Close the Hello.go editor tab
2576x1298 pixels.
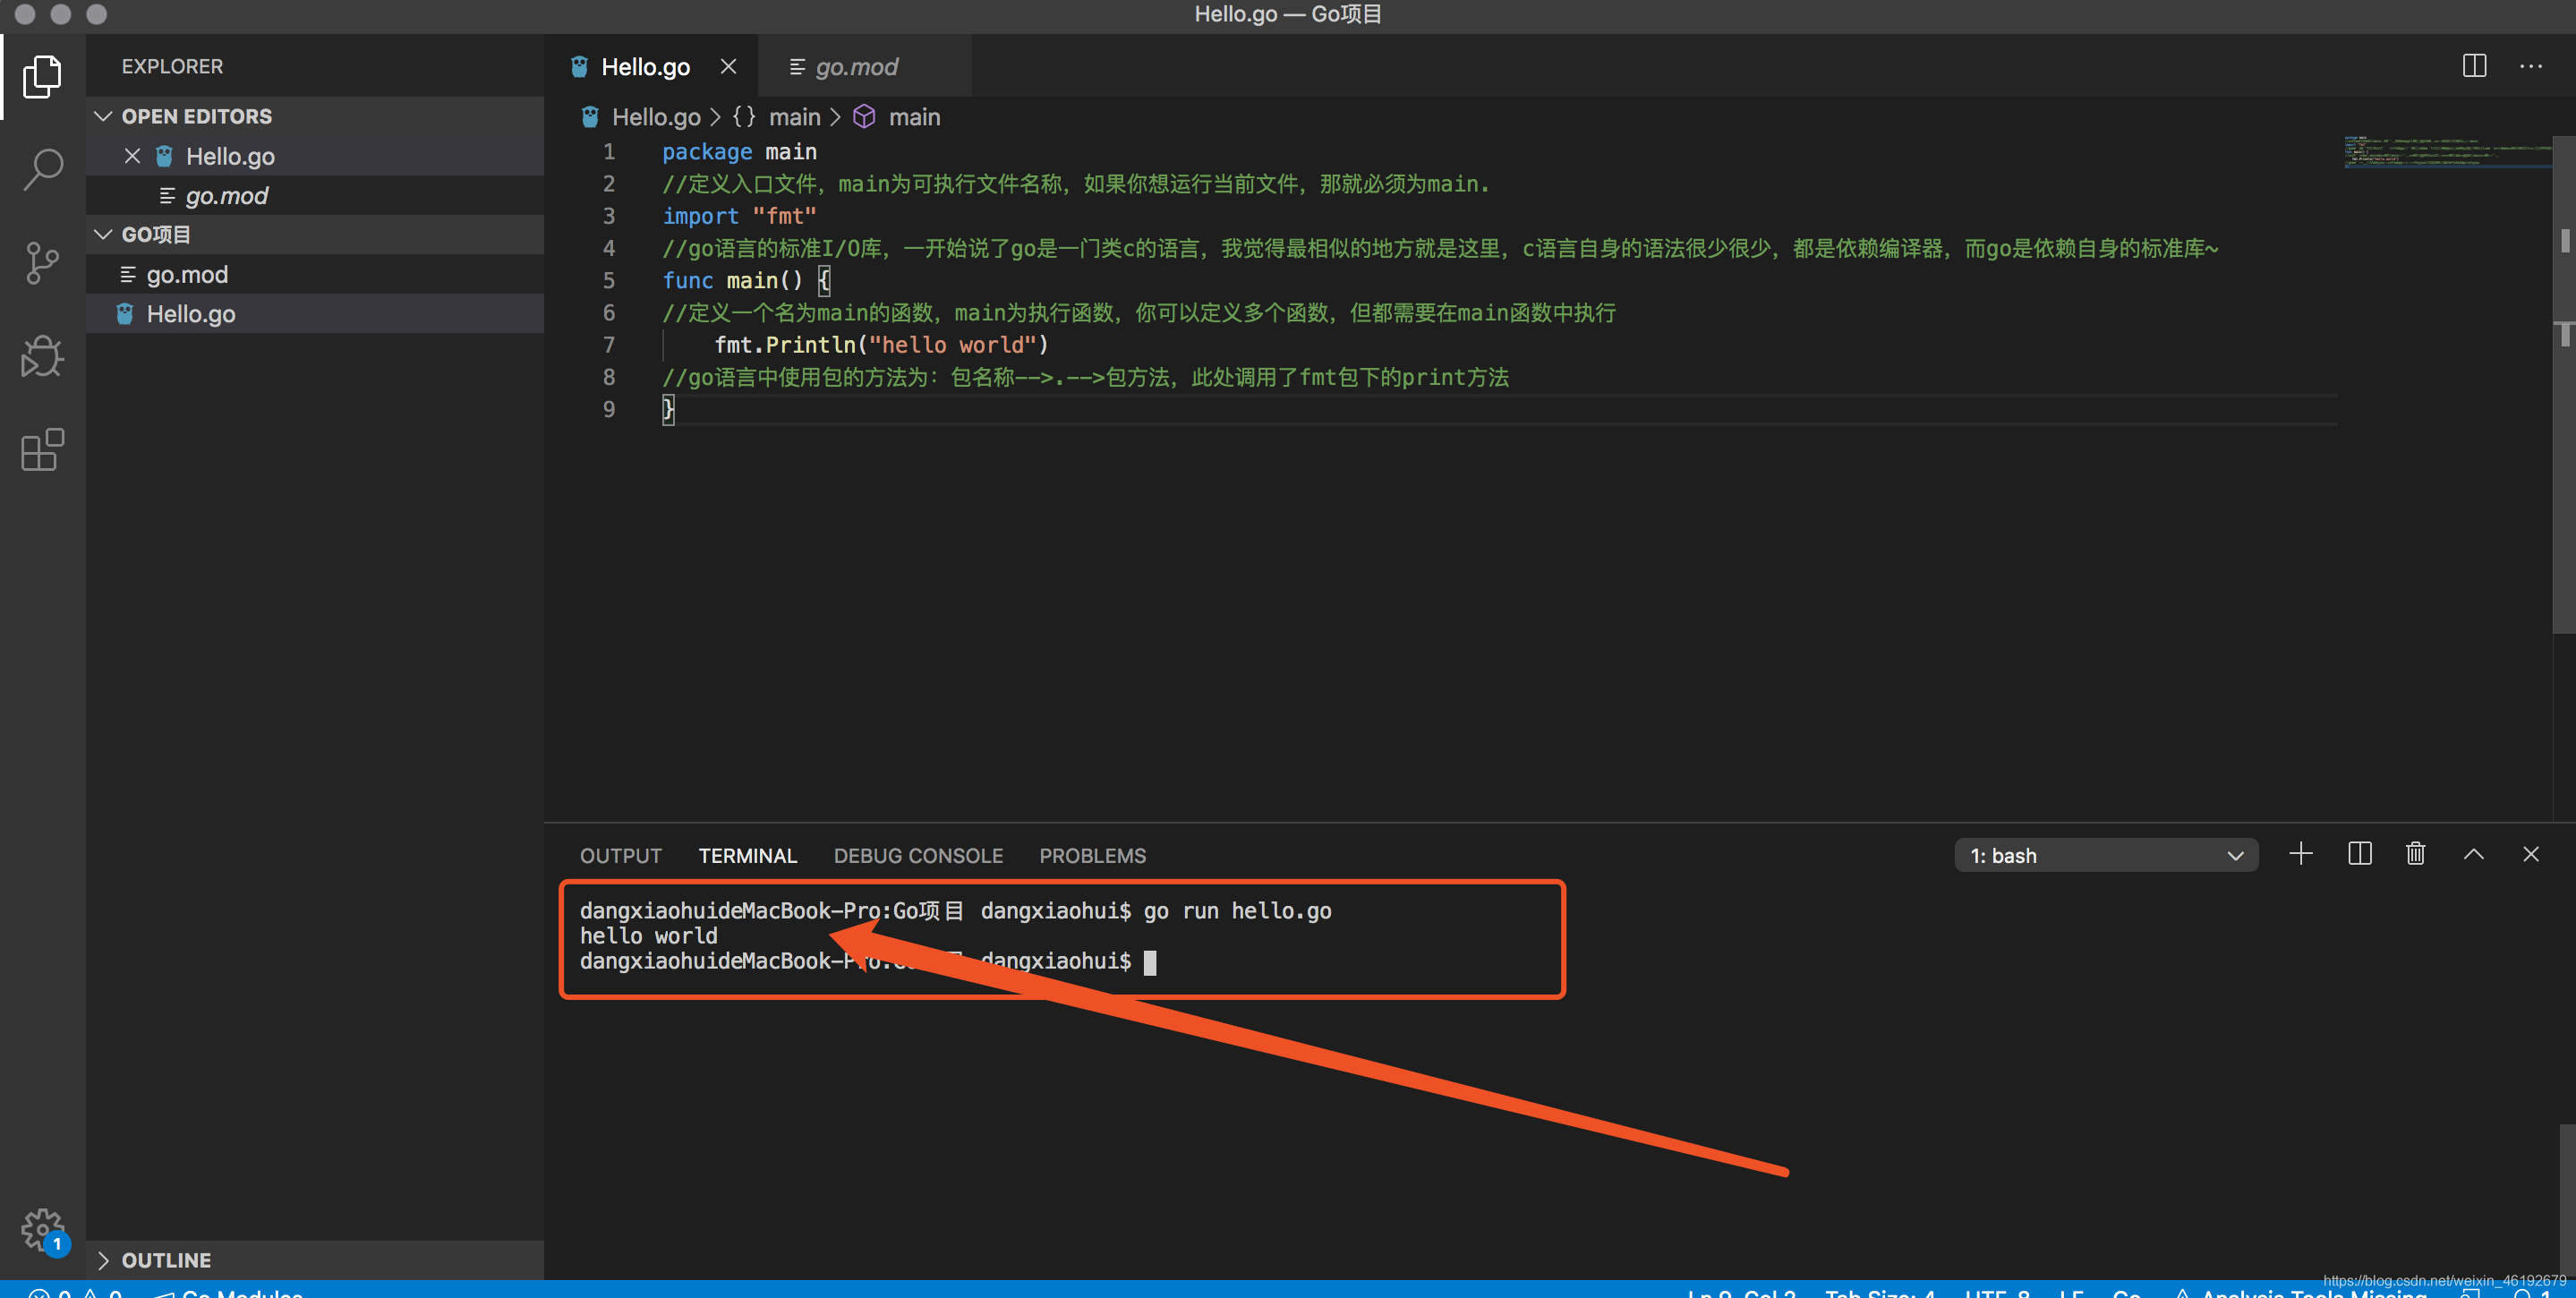point(728,66)
